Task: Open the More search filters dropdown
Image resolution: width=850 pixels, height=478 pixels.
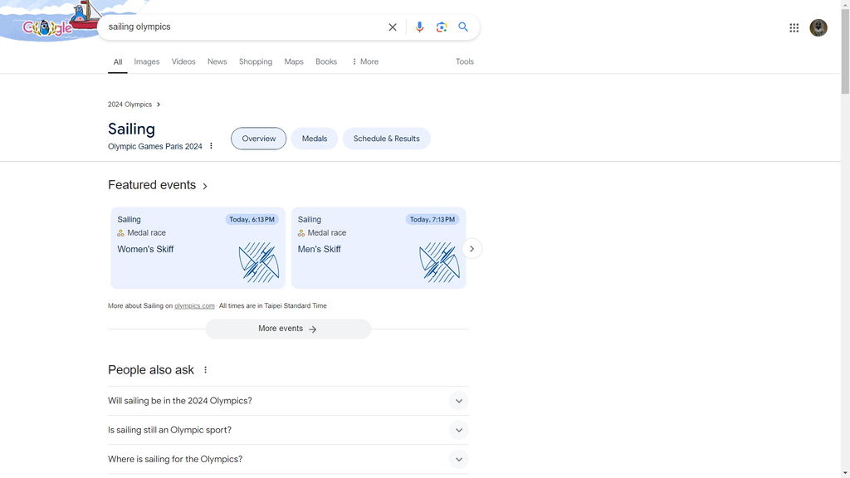Action: tap(365, 61)
